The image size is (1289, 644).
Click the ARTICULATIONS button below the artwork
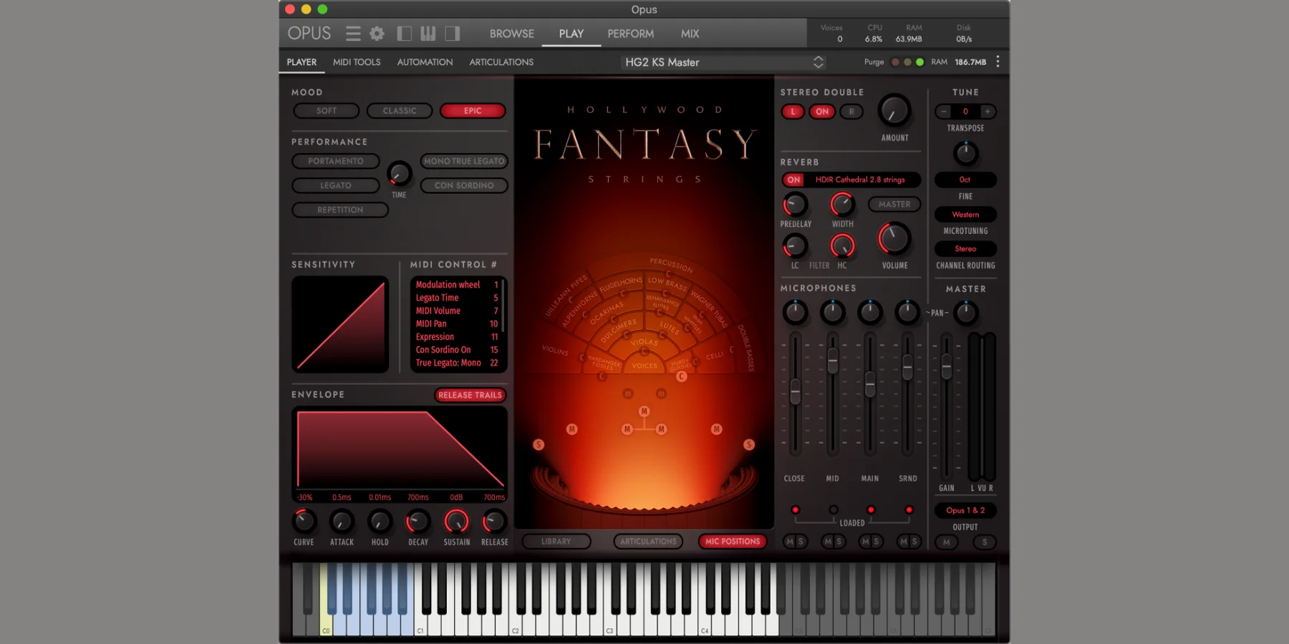[648, 542]
